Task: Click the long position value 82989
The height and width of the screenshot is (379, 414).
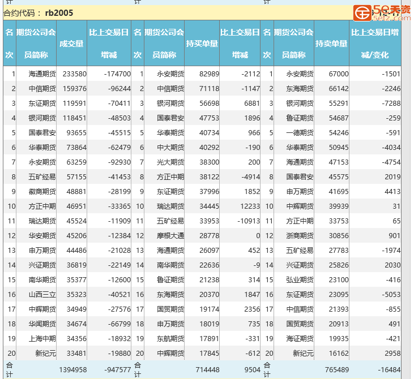Action: 210,74
